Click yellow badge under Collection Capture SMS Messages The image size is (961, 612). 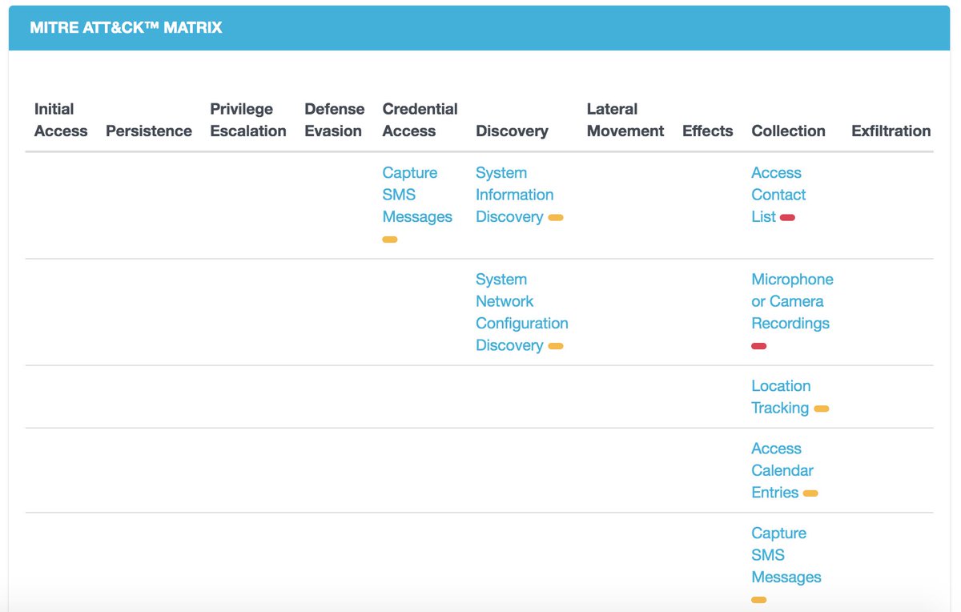pos(759,600)
